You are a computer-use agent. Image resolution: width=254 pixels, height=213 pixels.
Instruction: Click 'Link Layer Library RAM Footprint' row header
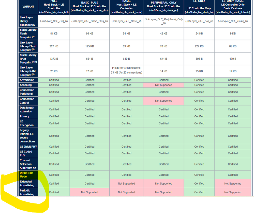(x=28, y=71)
